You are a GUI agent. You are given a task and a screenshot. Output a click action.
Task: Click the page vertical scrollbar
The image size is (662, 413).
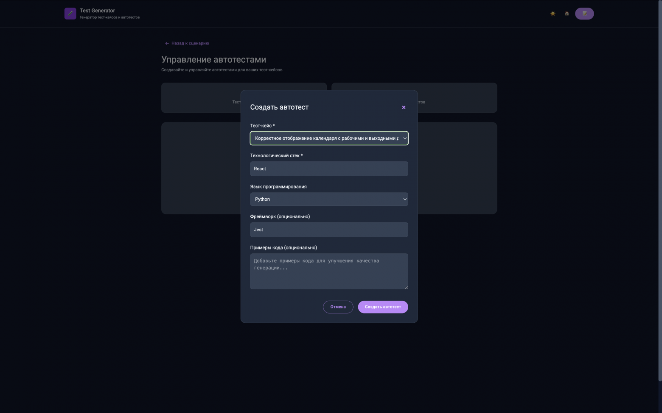(659, 191)
